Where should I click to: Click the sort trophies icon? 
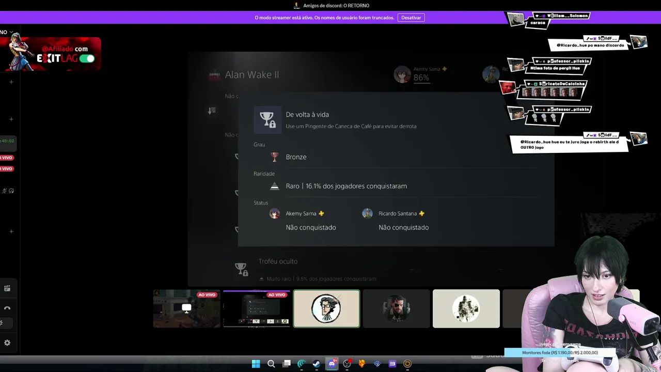[212, 111]
